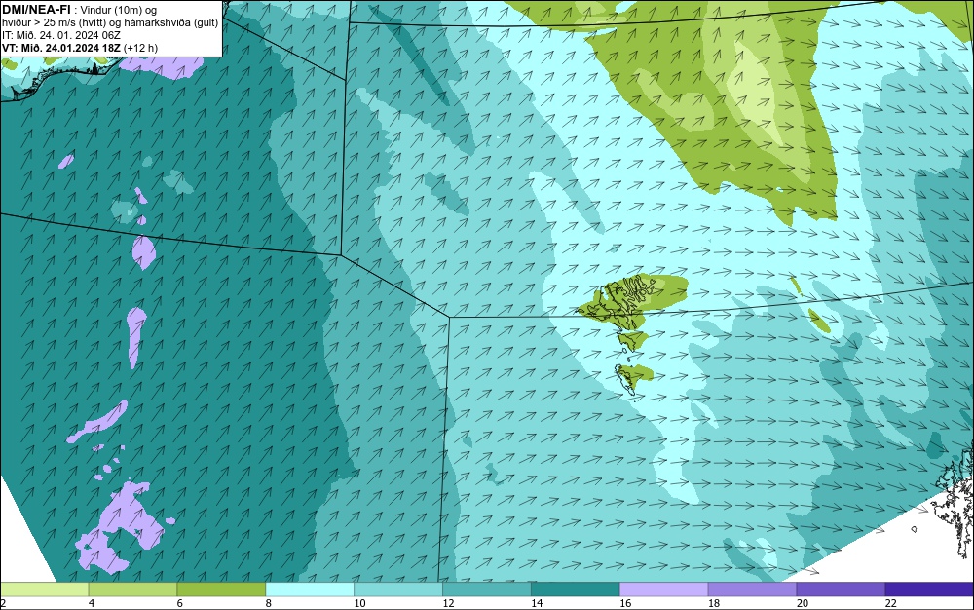Click the 10–12 m/s light teal legend swatch
Viewport: 974px width, 610px height.
(398, 589)
